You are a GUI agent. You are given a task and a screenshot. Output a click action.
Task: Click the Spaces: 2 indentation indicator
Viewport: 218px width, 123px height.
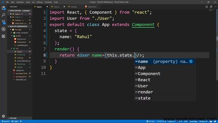[x=172, y=122]
